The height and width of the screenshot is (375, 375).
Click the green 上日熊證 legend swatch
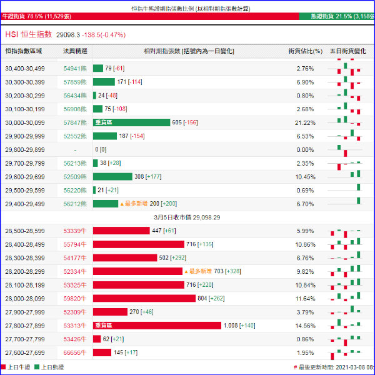[37, 367]
